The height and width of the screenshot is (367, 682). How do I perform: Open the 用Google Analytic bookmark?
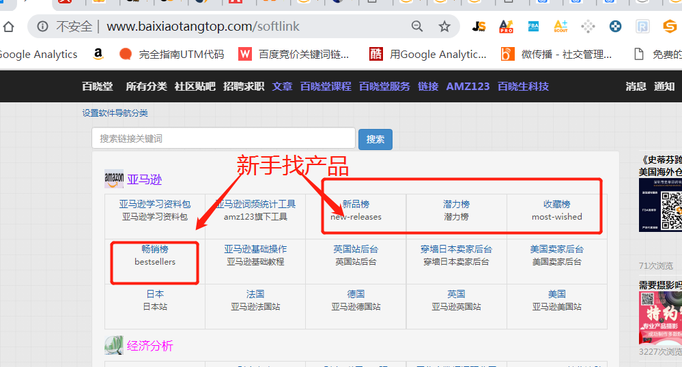point(427,55)
